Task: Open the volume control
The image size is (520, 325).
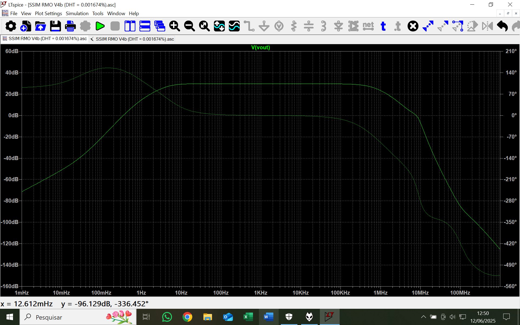Action: (x=453, y=317)
